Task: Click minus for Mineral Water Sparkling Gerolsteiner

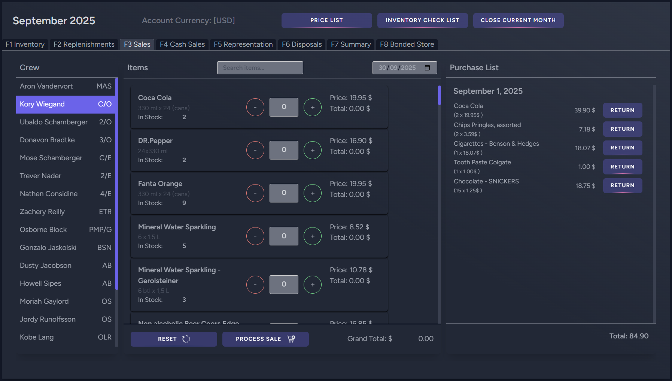Action: coord(255,285)
